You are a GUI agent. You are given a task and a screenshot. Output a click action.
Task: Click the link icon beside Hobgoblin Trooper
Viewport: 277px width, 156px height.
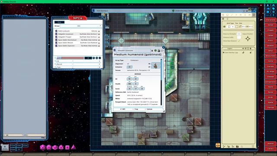(56, 37)
